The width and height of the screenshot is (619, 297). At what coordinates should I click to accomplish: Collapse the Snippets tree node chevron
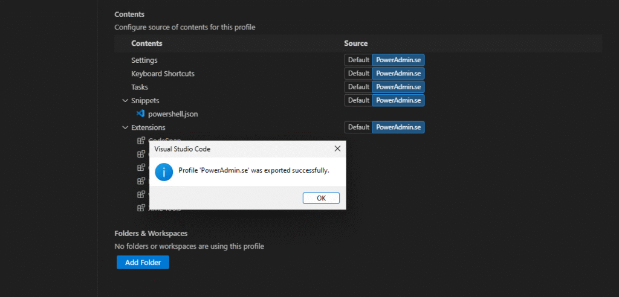tap(125, 101)
